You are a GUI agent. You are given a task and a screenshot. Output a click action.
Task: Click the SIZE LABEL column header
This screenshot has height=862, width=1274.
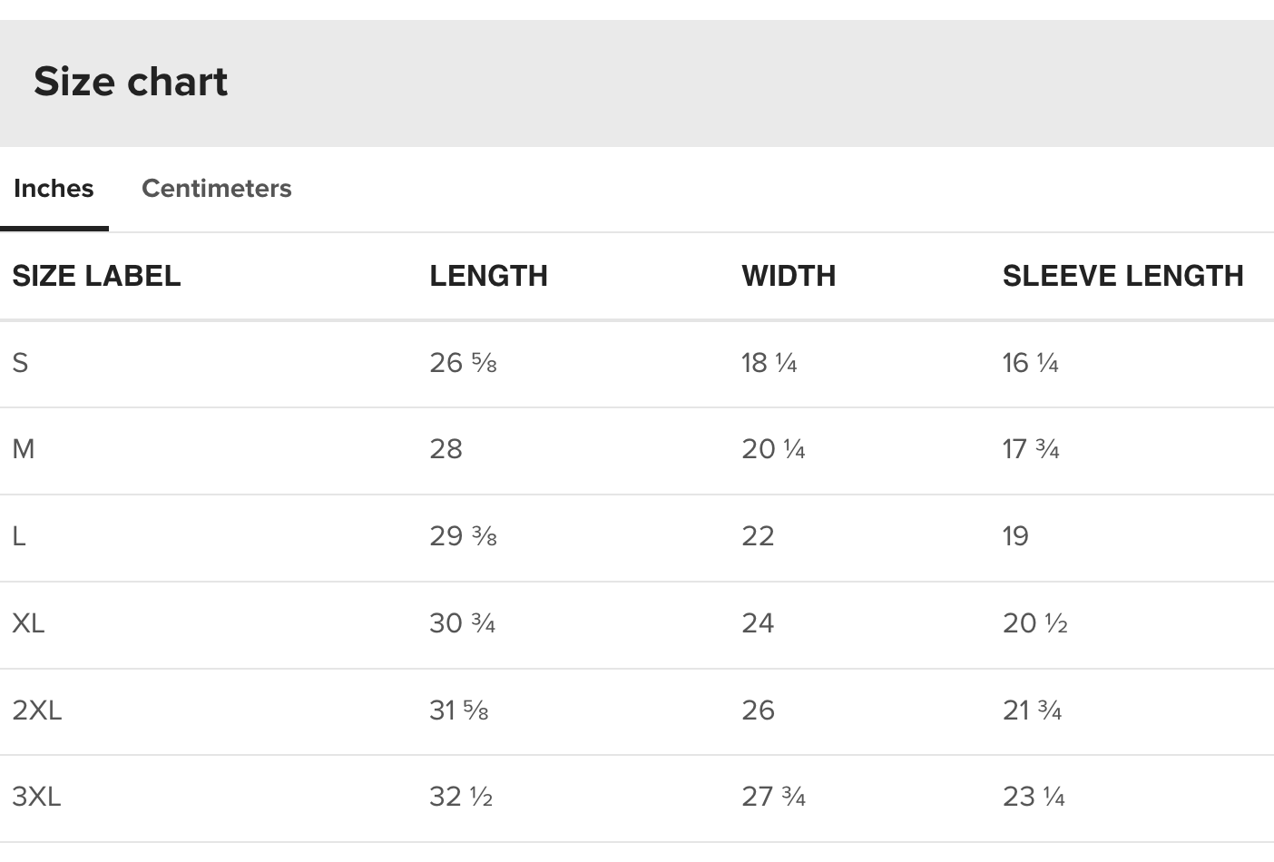[x=96, y=276]
